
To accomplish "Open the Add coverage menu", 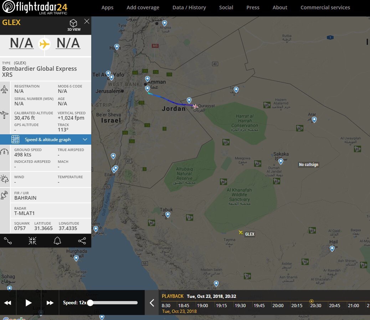I will pyautogui.click(x=143, y=7).
